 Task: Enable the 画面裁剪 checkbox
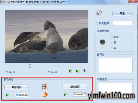tap(97, 23)
